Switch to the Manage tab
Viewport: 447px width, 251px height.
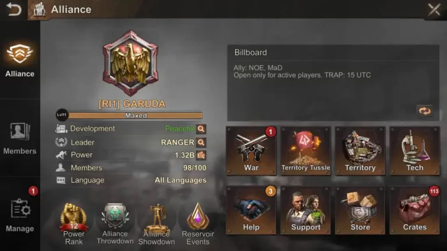[20, 216]
